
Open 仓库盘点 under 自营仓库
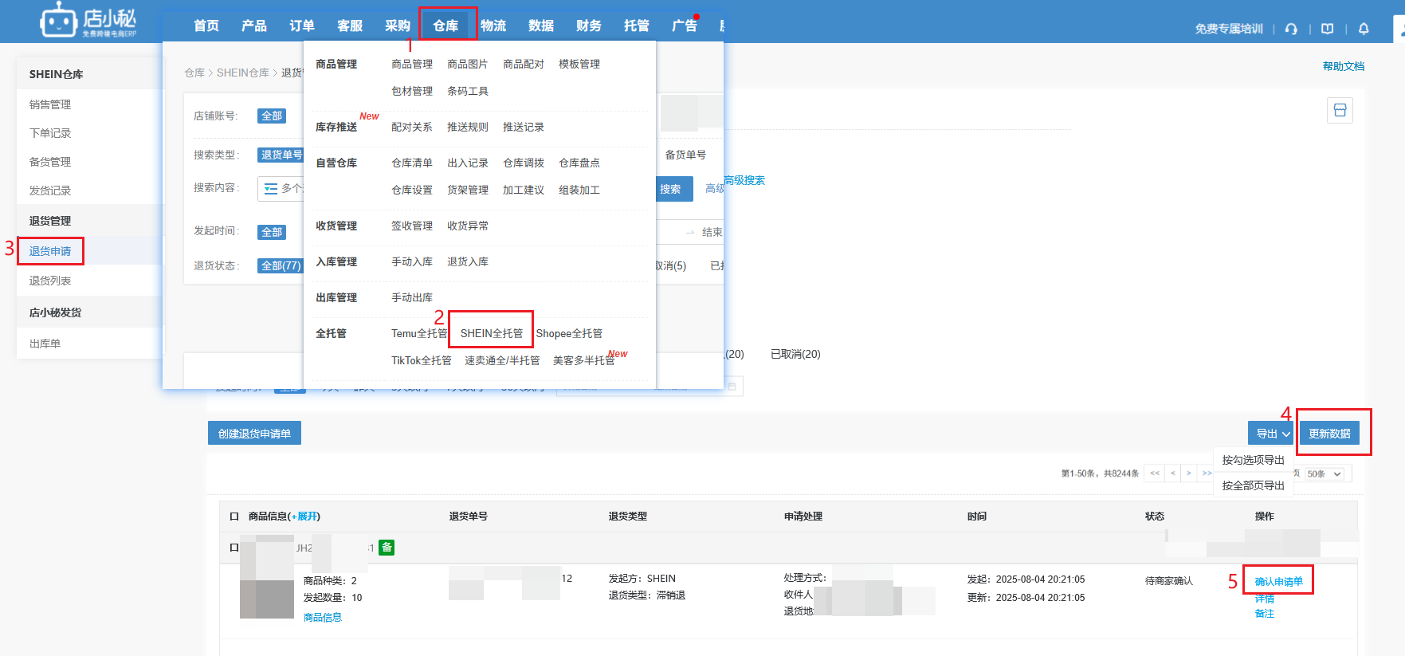point(579,163)
